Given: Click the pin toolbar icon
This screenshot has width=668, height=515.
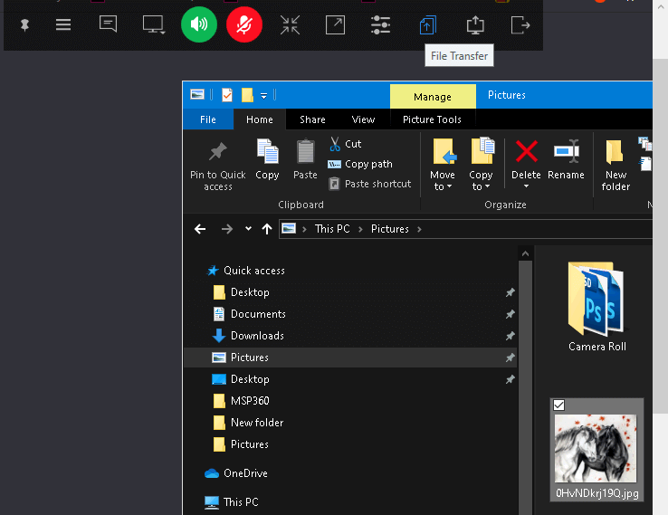Looking at the screenshot, I should pyautogui.click(x=25, y=25).
